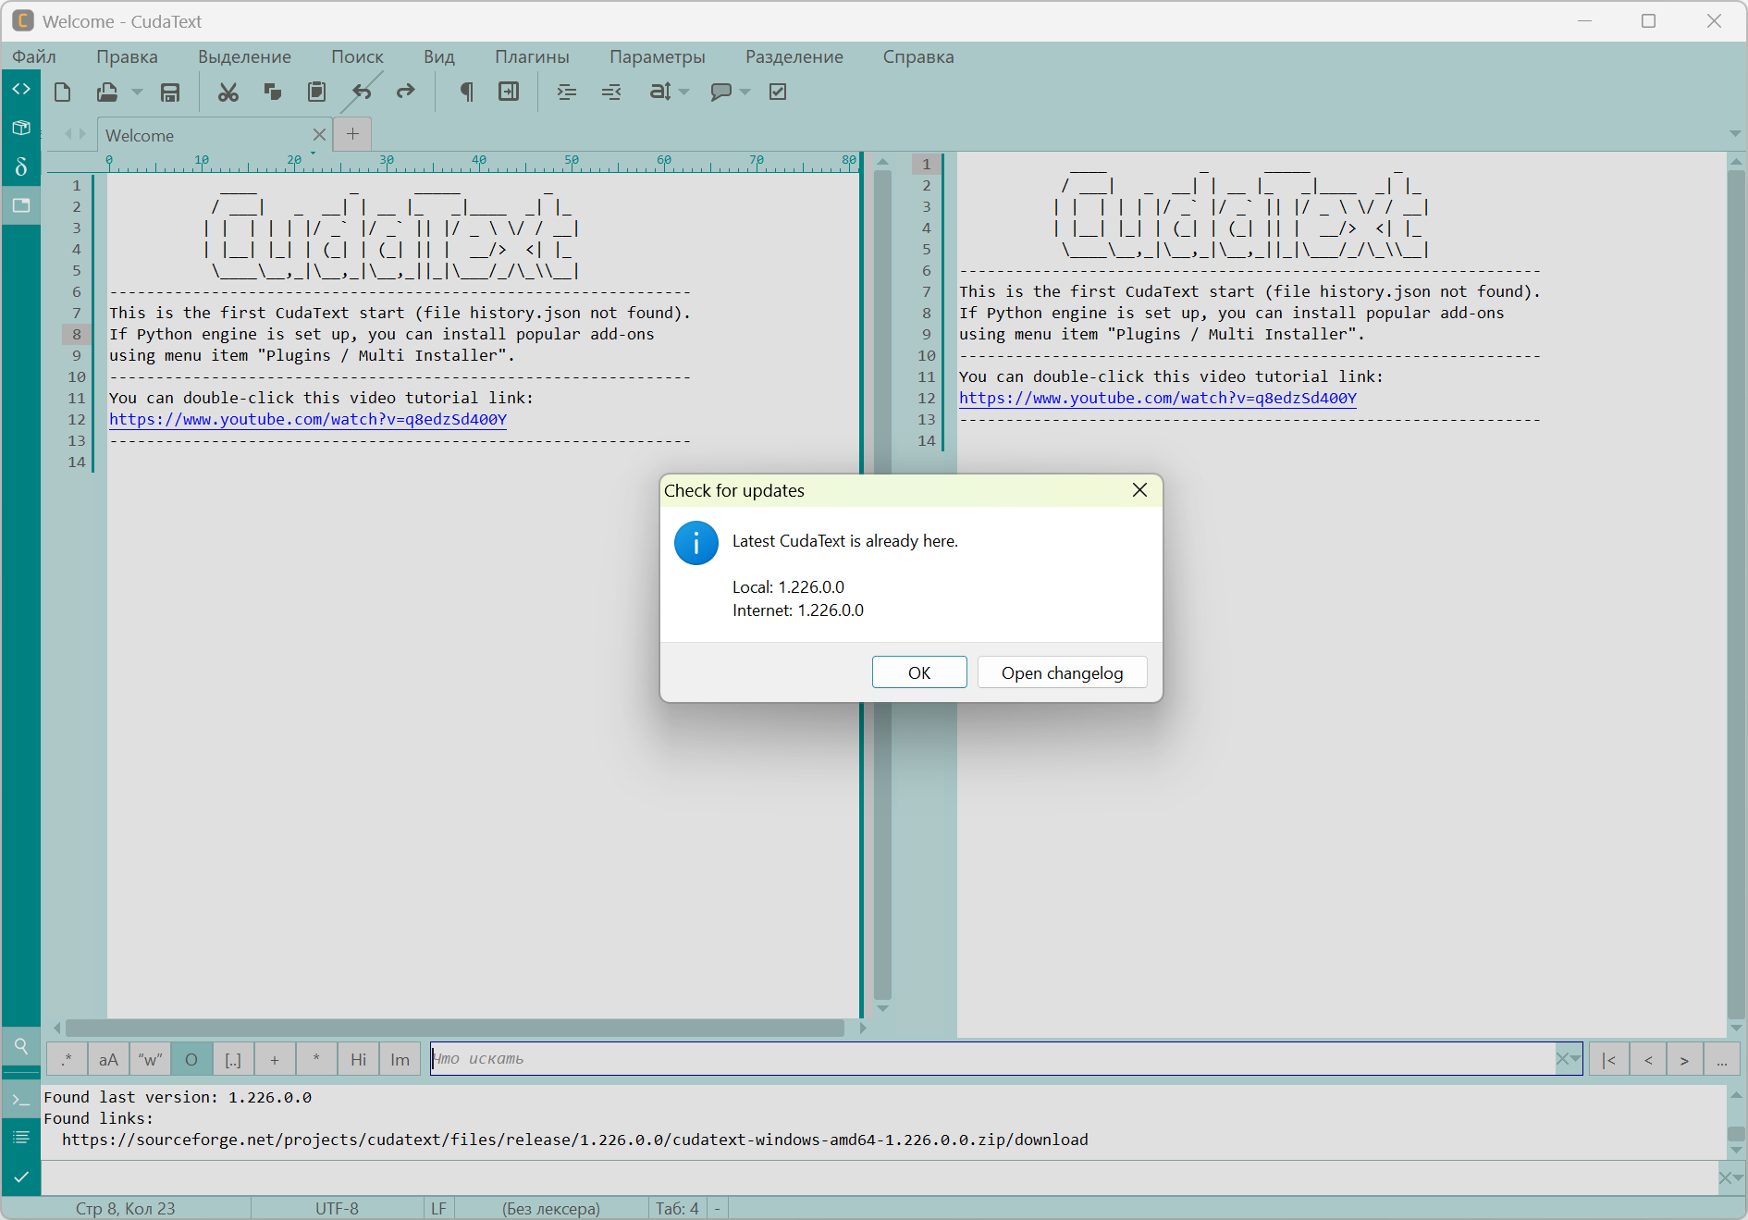This screenshot has width=1748, height=1220.
Task: Toggle case-sensitive 'aA' search option
Action: click(108, 1059)
